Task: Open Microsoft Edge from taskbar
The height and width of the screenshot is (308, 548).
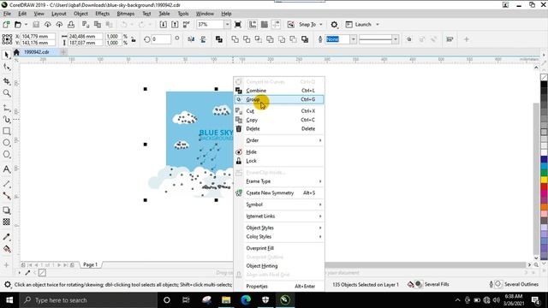Action: click(x=246, y=300)
